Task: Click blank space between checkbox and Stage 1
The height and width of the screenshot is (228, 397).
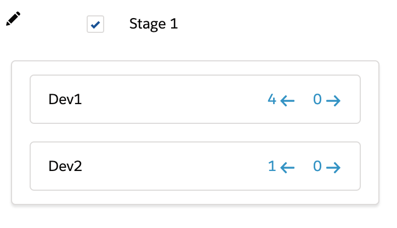Action: point(116,24)
